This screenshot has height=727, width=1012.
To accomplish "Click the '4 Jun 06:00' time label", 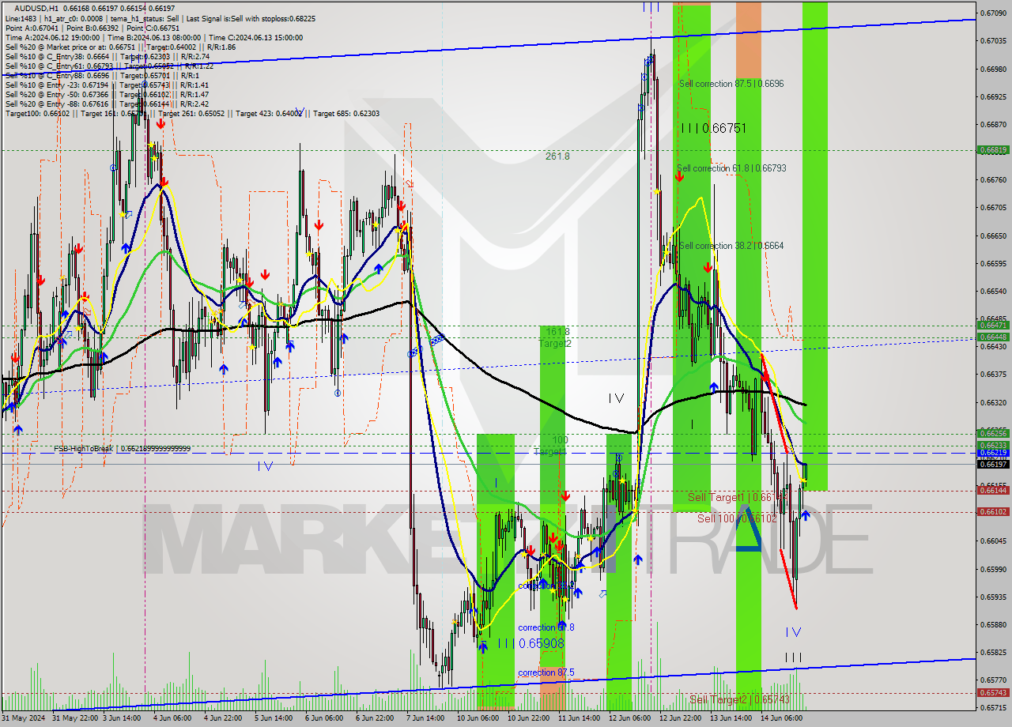I will coord(173,718).
